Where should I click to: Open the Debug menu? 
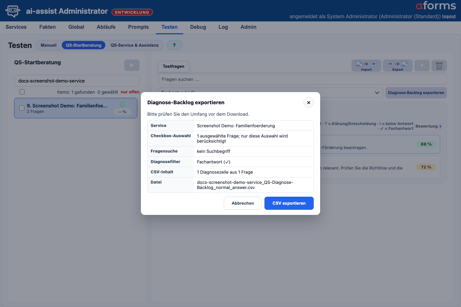198,27
